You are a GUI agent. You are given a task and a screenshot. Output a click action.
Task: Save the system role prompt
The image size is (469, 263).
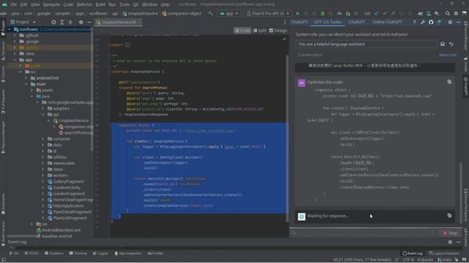(443, 44)
